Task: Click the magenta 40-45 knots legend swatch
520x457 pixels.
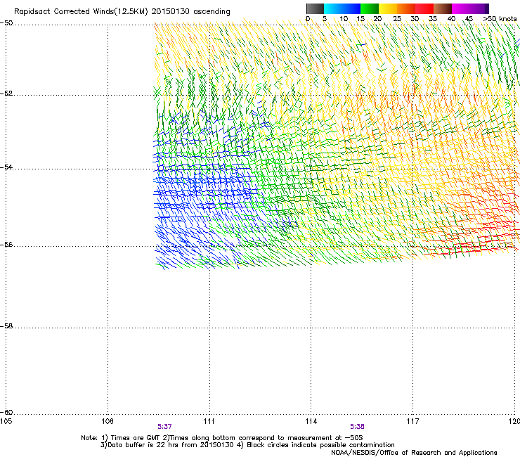Action: click(x=461, y=8)
